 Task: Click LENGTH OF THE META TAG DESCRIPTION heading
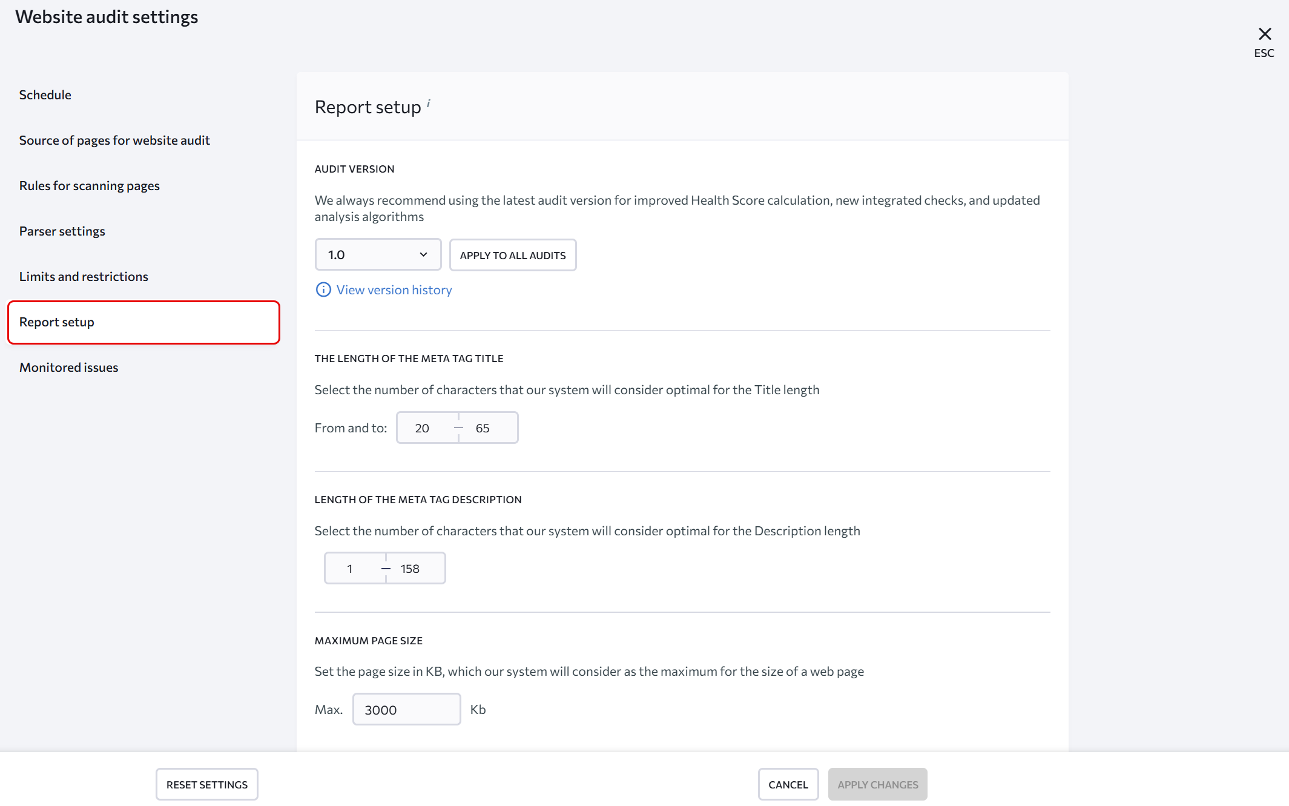point(418,500)
